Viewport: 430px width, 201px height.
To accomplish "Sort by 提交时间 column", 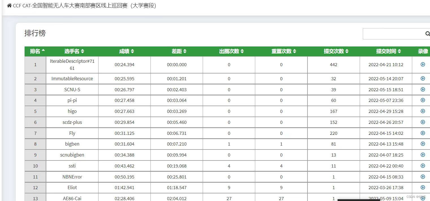I will coord(388,51).
